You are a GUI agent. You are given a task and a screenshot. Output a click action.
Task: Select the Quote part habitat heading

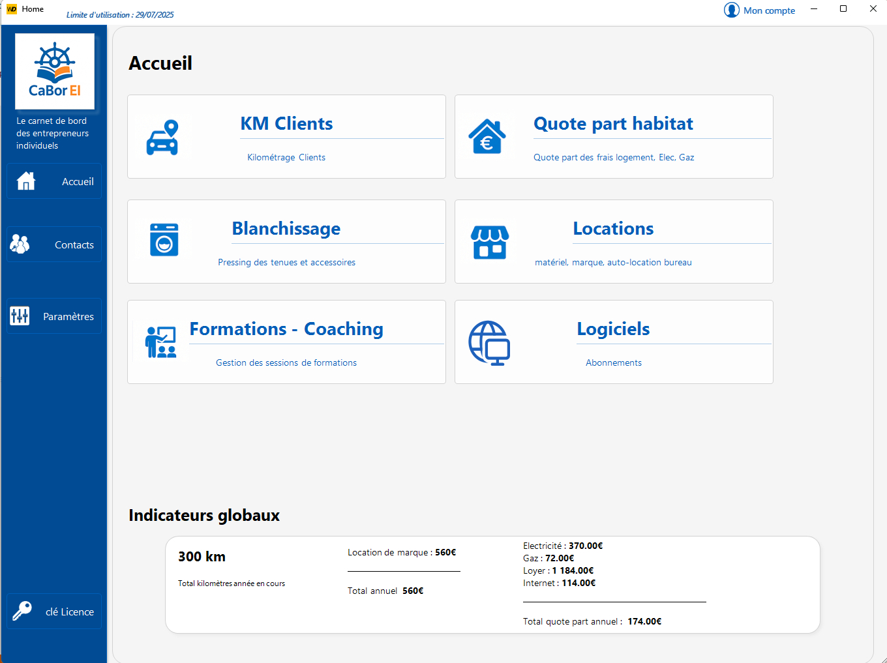(x=613, y=124)
